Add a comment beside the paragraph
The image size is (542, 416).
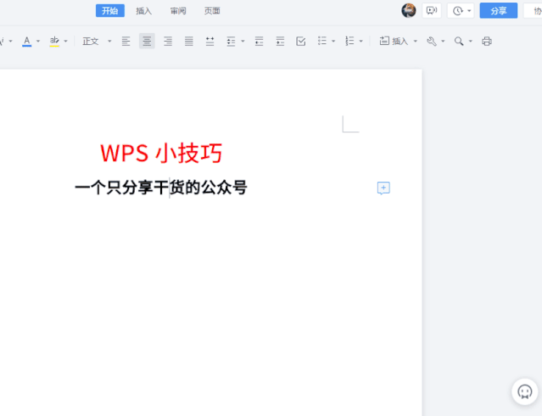pos(383,188)
